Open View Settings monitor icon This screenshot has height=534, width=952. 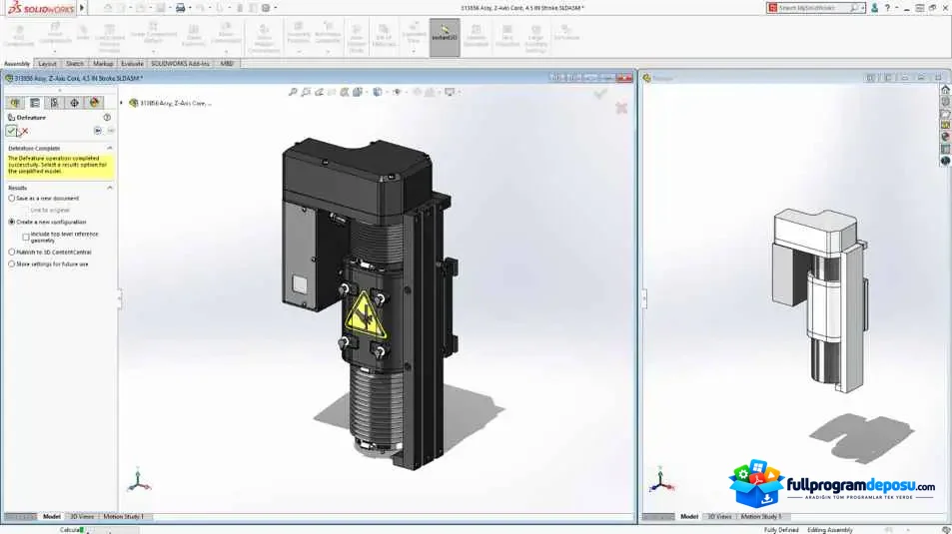450,92
